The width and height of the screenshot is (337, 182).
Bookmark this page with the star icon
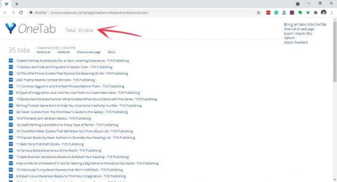pyautogui.click(x=258, y=13)
